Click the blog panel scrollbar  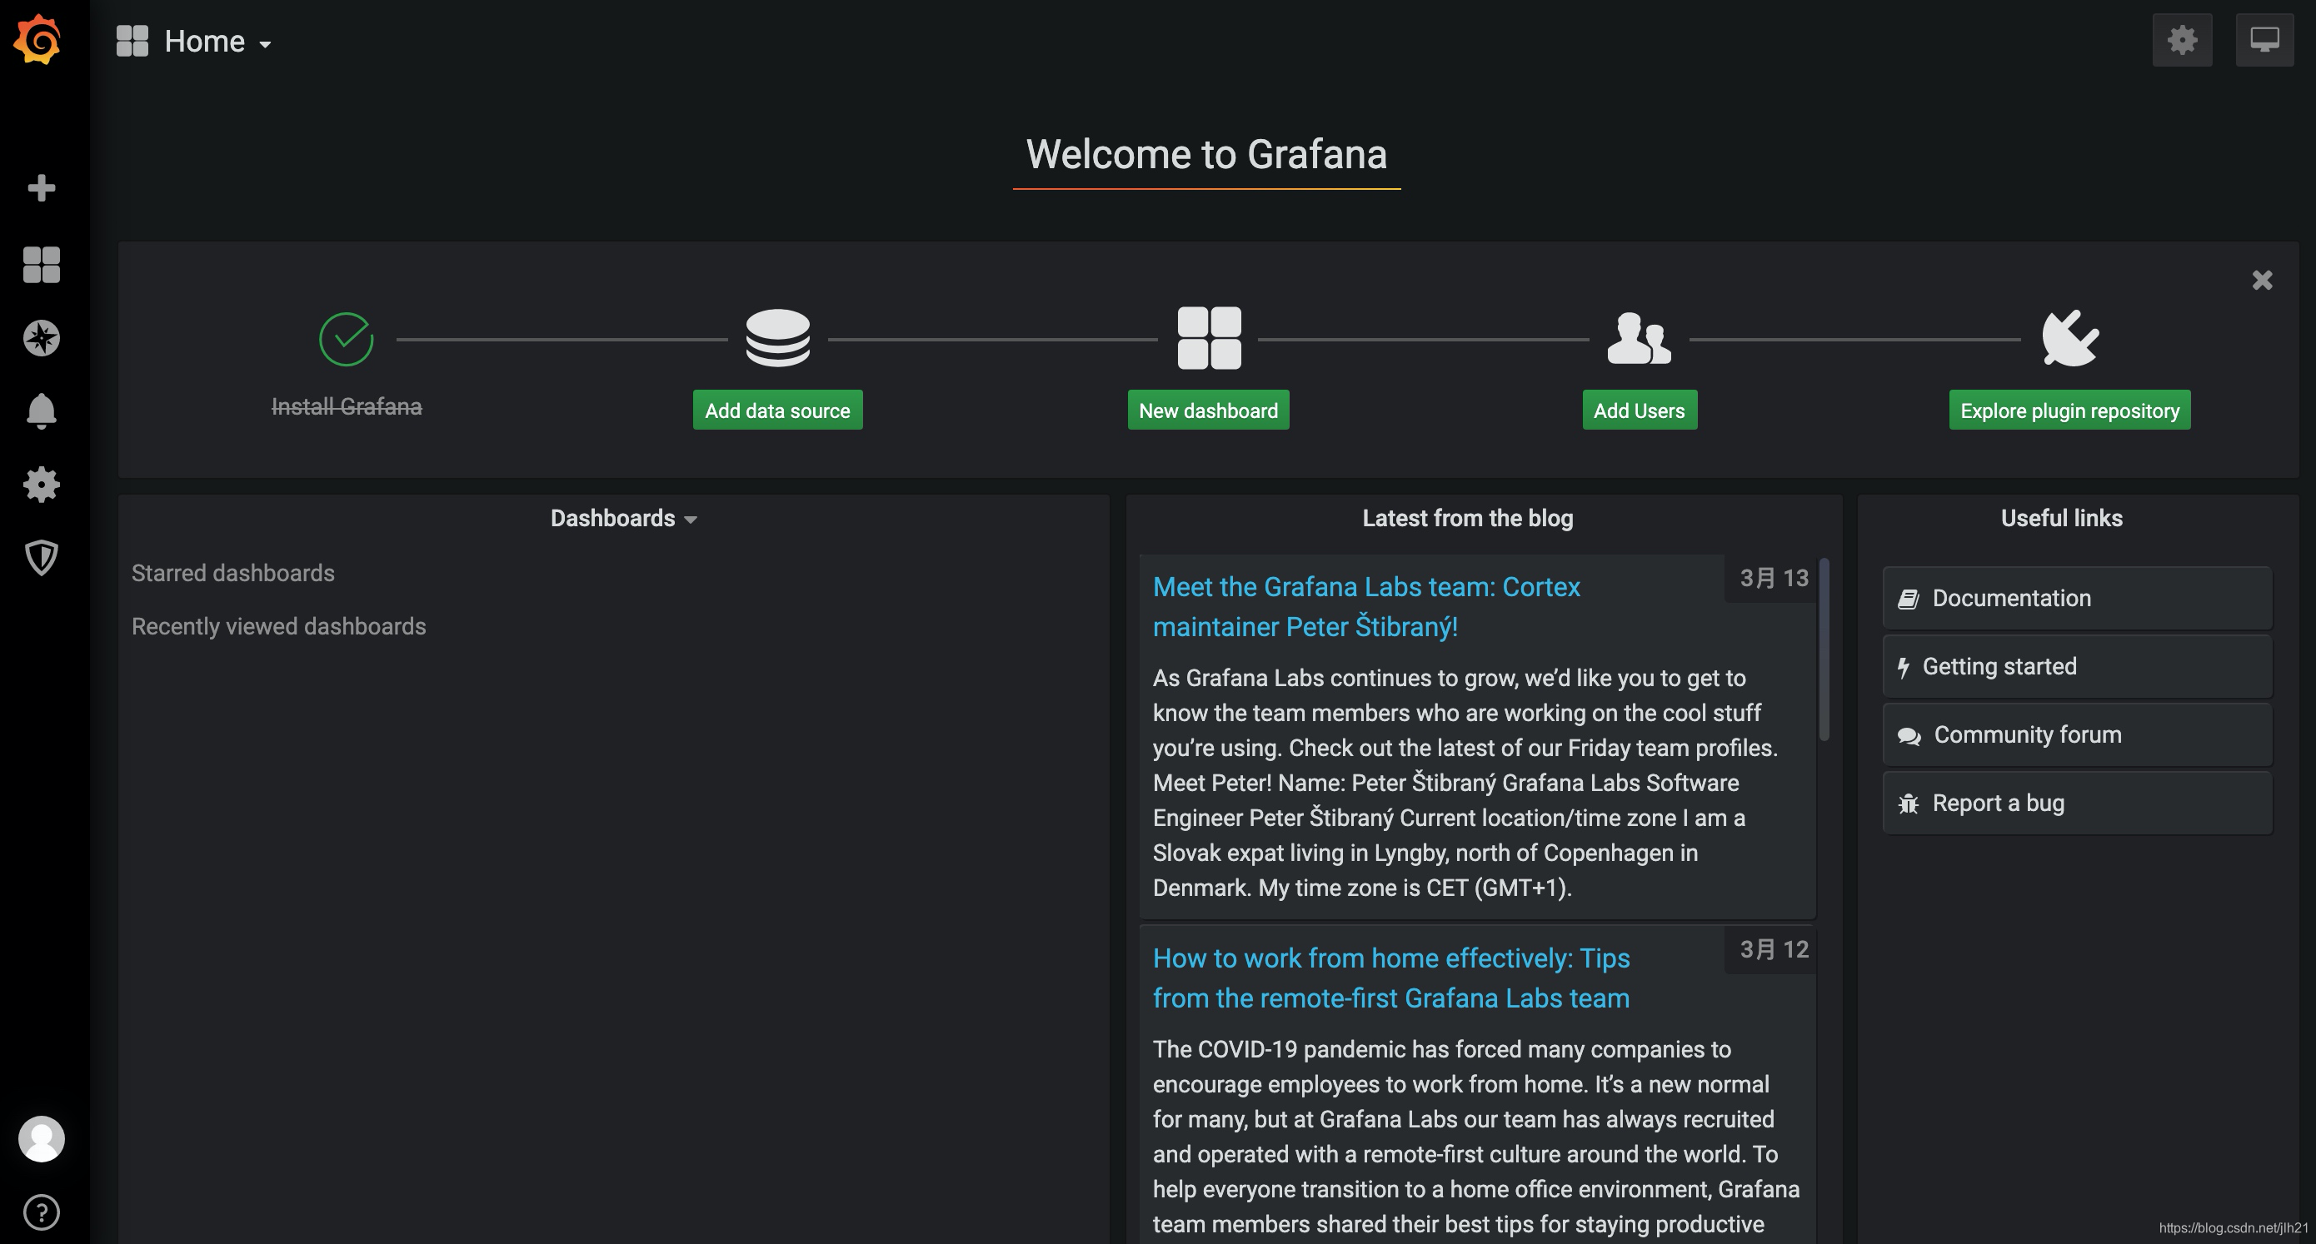point(1824,649)
